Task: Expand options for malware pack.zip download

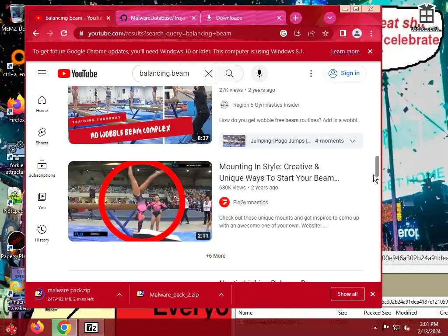Action: tap(119, 294)
